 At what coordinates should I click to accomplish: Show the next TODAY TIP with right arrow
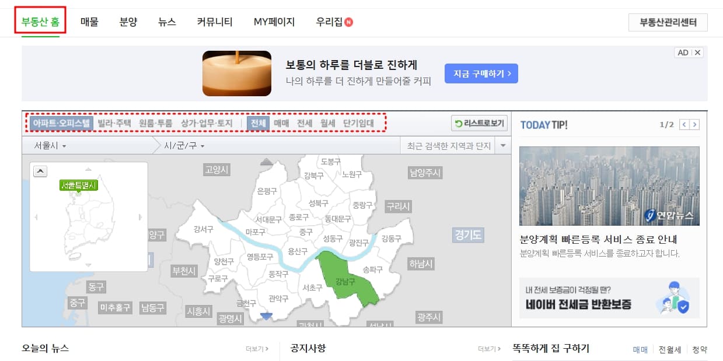[x=694, y=124]
